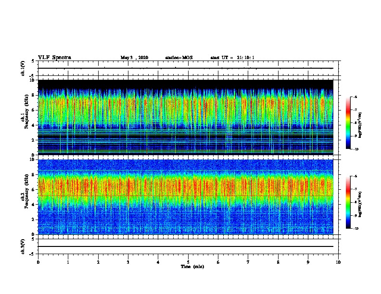Click the time axis tick label '3'
Viewport: 381px width, 294px height.
pyautogui.click(x=128, y=262)
